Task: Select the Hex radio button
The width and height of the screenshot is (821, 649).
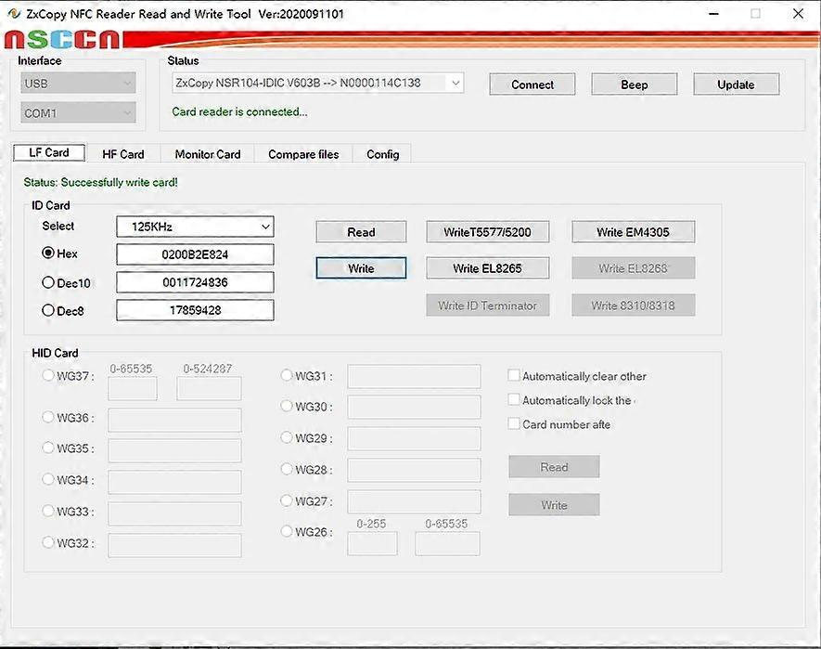Action: [48, 253]
